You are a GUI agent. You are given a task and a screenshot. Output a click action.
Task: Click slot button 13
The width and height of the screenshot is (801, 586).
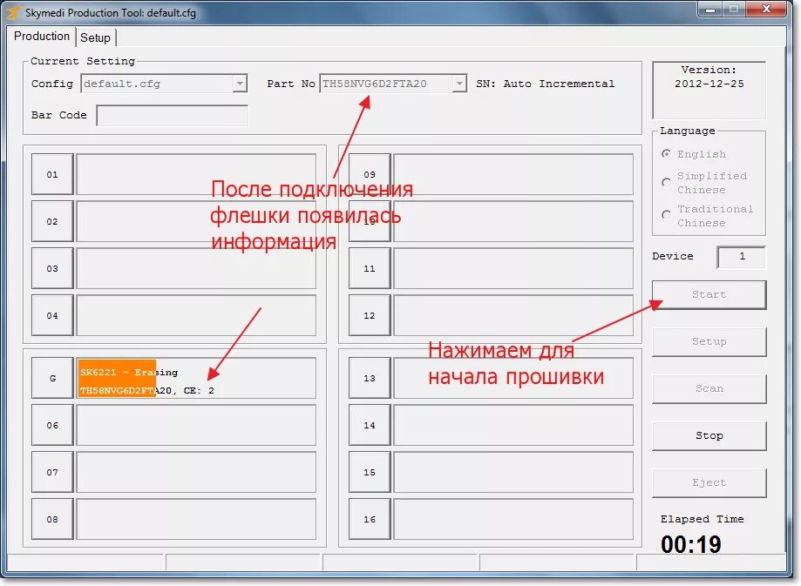370,378
